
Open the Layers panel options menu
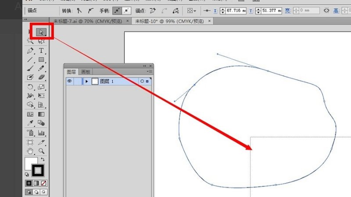click(x=149, y=71)
